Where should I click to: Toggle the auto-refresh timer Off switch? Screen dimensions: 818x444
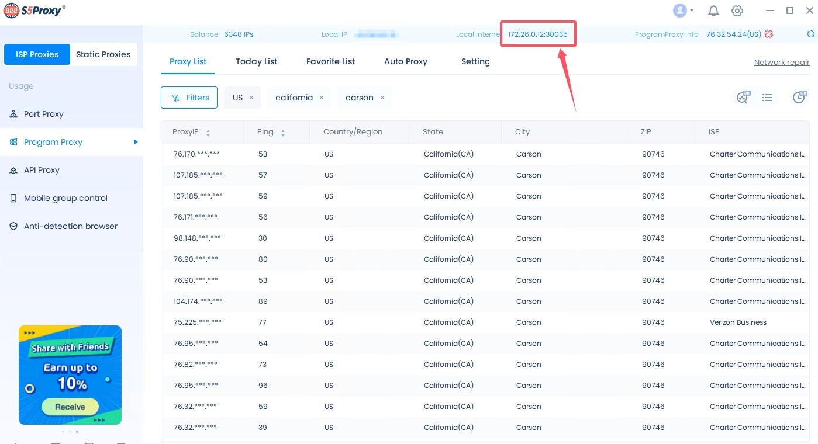coord(799,98)
